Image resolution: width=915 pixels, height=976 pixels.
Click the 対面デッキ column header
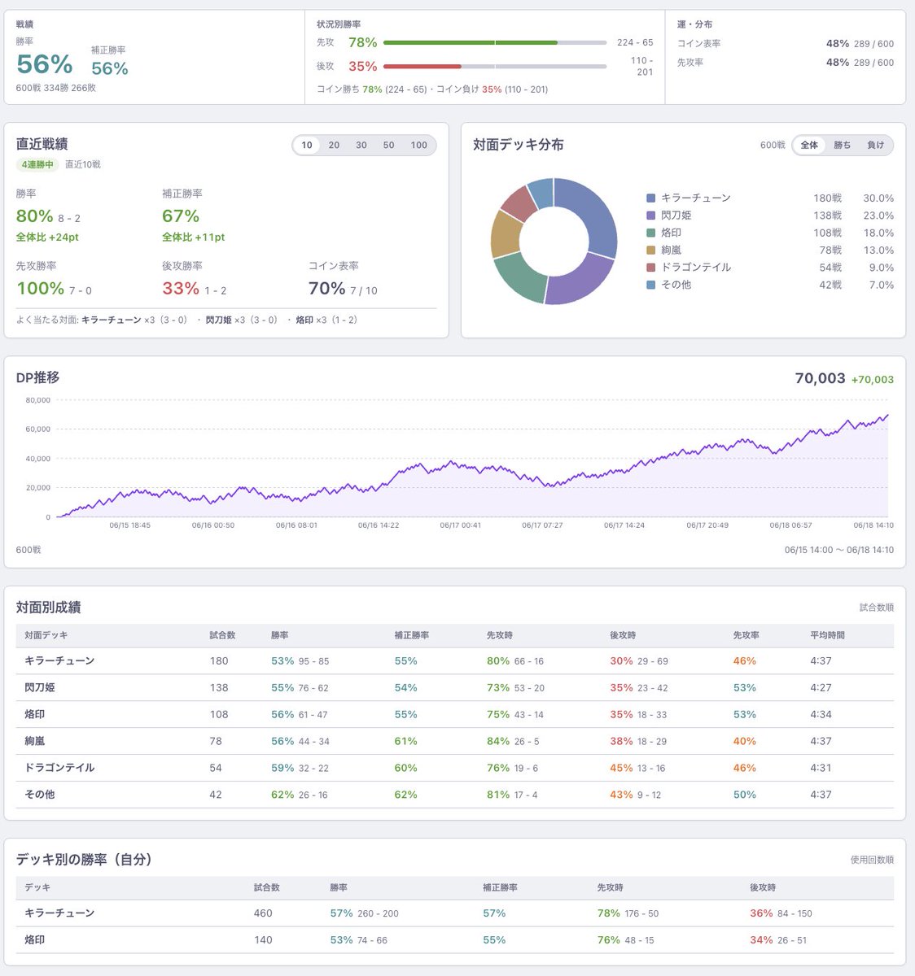point(46,635)
